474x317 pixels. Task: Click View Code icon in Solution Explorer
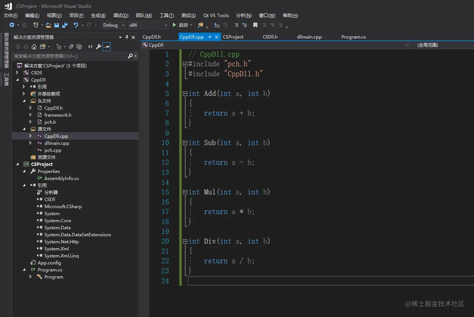tap(90, 47)
